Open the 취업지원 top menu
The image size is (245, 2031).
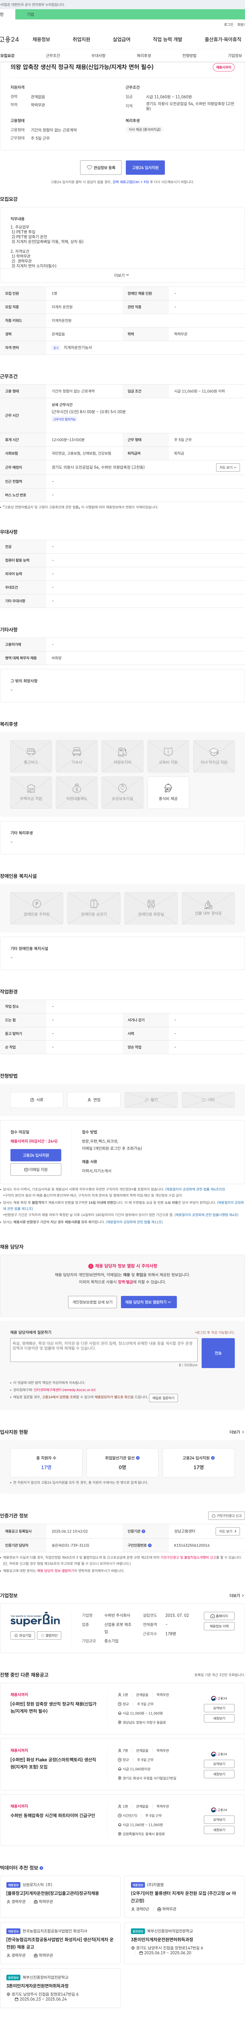tap(81, 39)
